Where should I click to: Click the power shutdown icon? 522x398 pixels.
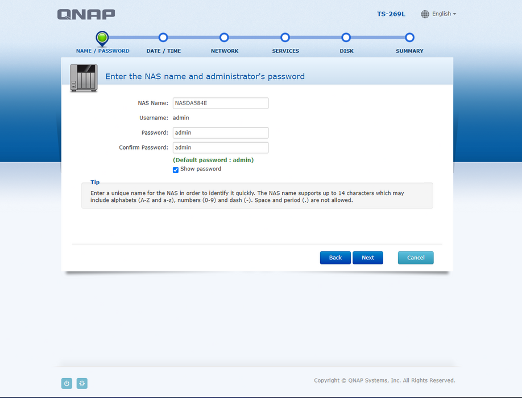click(x=67, y=384)
